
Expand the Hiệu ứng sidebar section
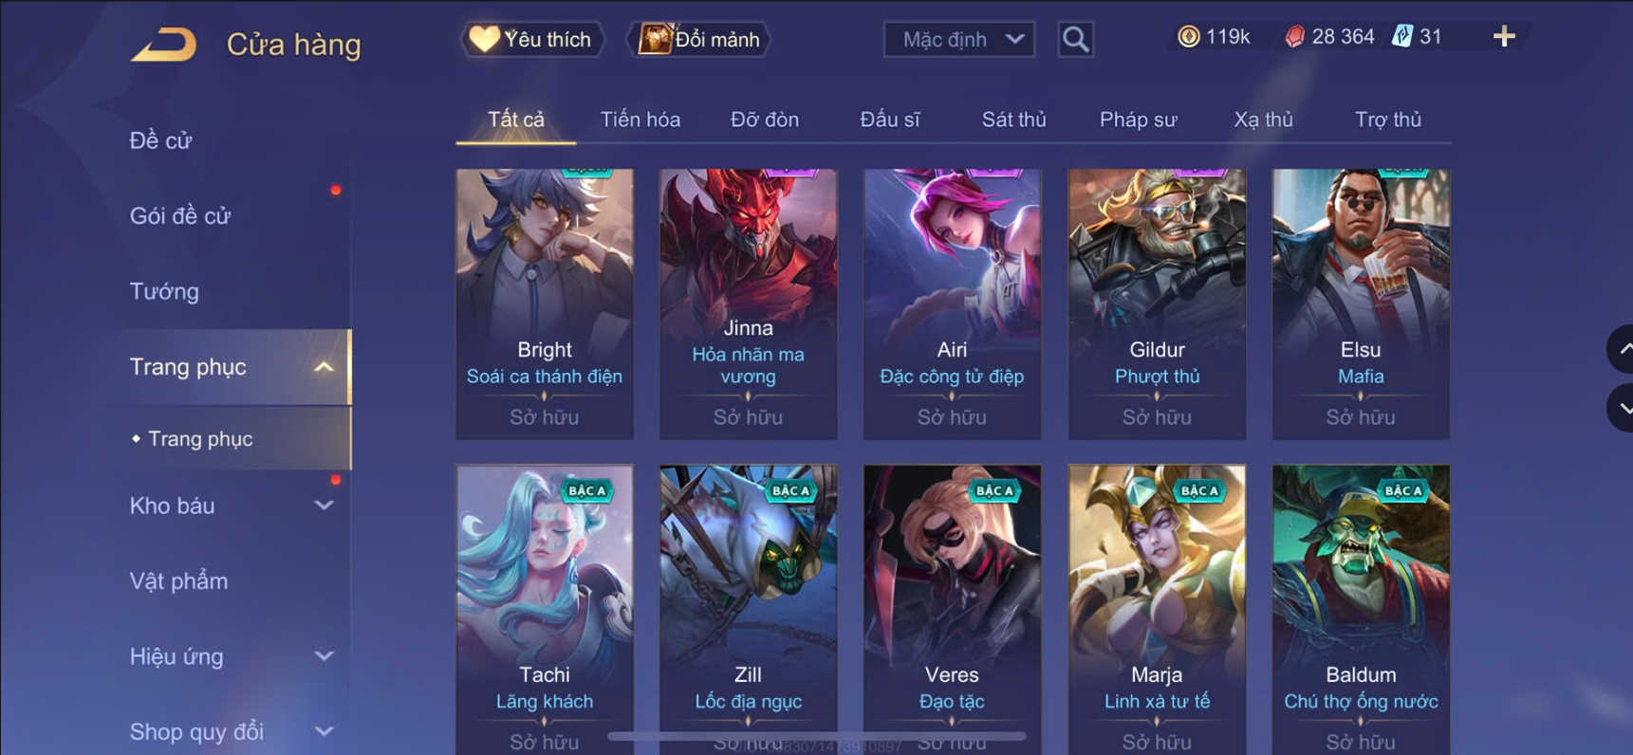tap(324, 656)
